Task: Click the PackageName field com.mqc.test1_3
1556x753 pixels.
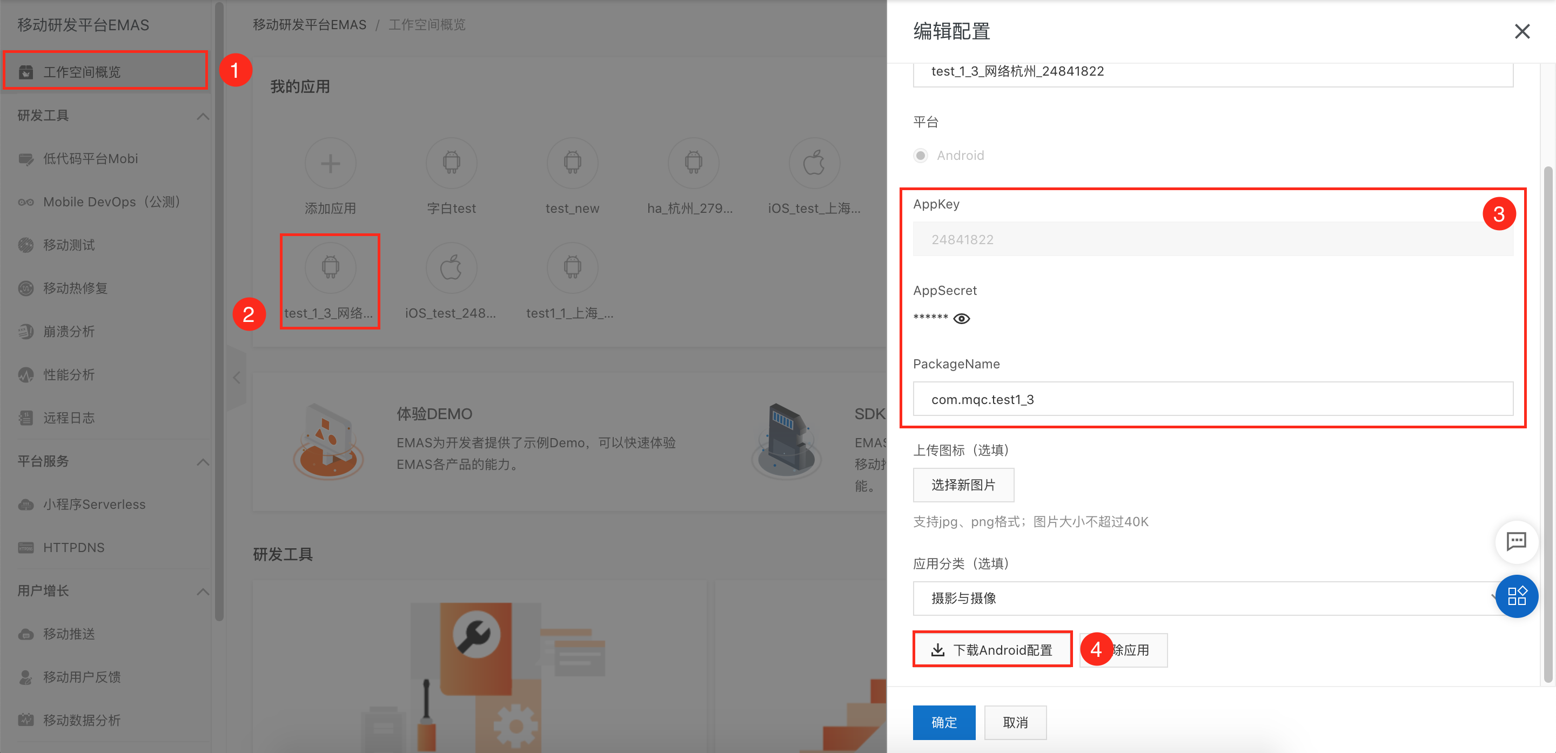Action: click(x=1213, y=399)
